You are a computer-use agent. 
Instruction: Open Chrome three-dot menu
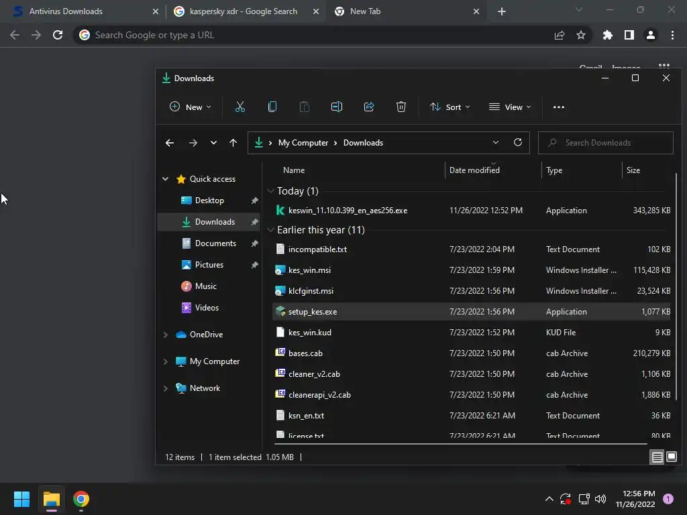pos(672,35)
